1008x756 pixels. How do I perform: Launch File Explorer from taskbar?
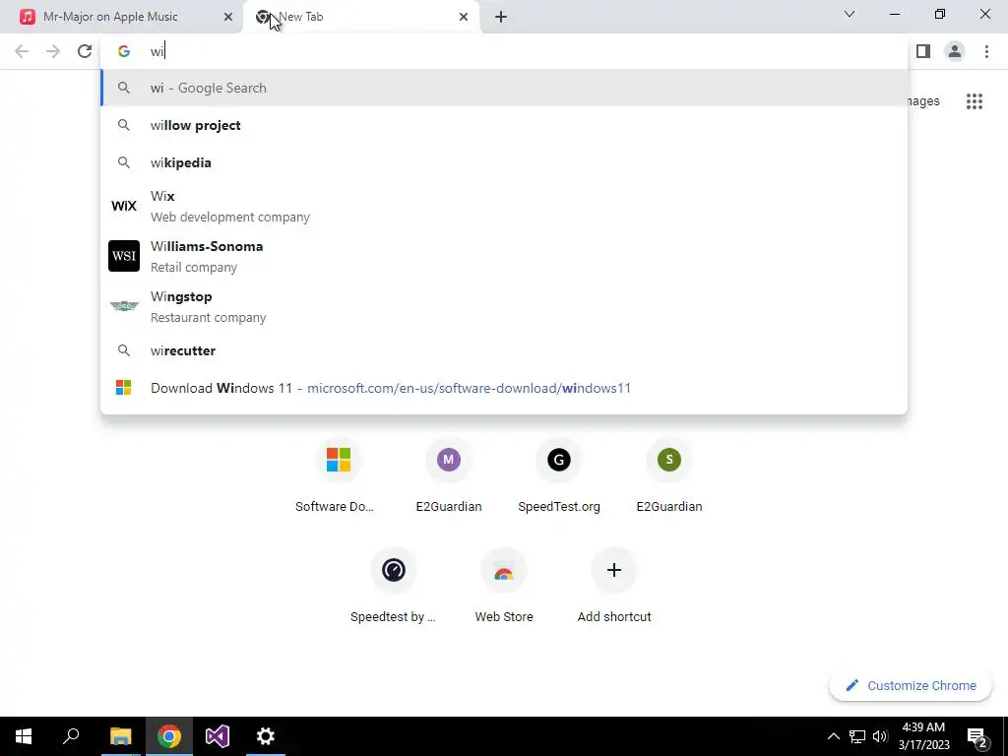[x=120, y=736]
